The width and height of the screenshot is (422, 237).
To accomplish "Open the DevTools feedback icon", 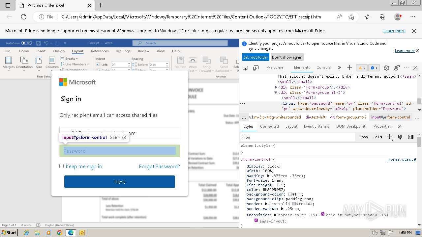I will coord(397,67).
